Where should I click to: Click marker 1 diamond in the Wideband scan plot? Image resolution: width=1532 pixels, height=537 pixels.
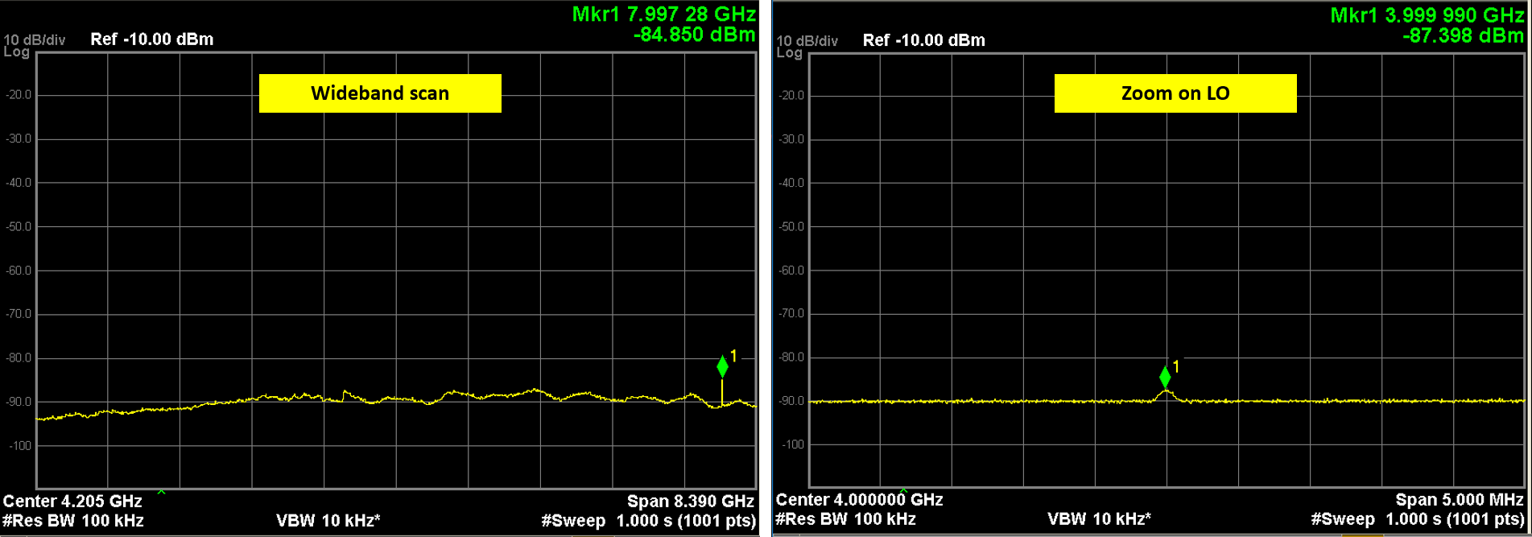coord(722,366)
